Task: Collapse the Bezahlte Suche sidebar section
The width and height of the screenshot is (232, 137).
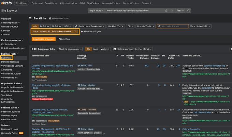Action: (10, 108)
